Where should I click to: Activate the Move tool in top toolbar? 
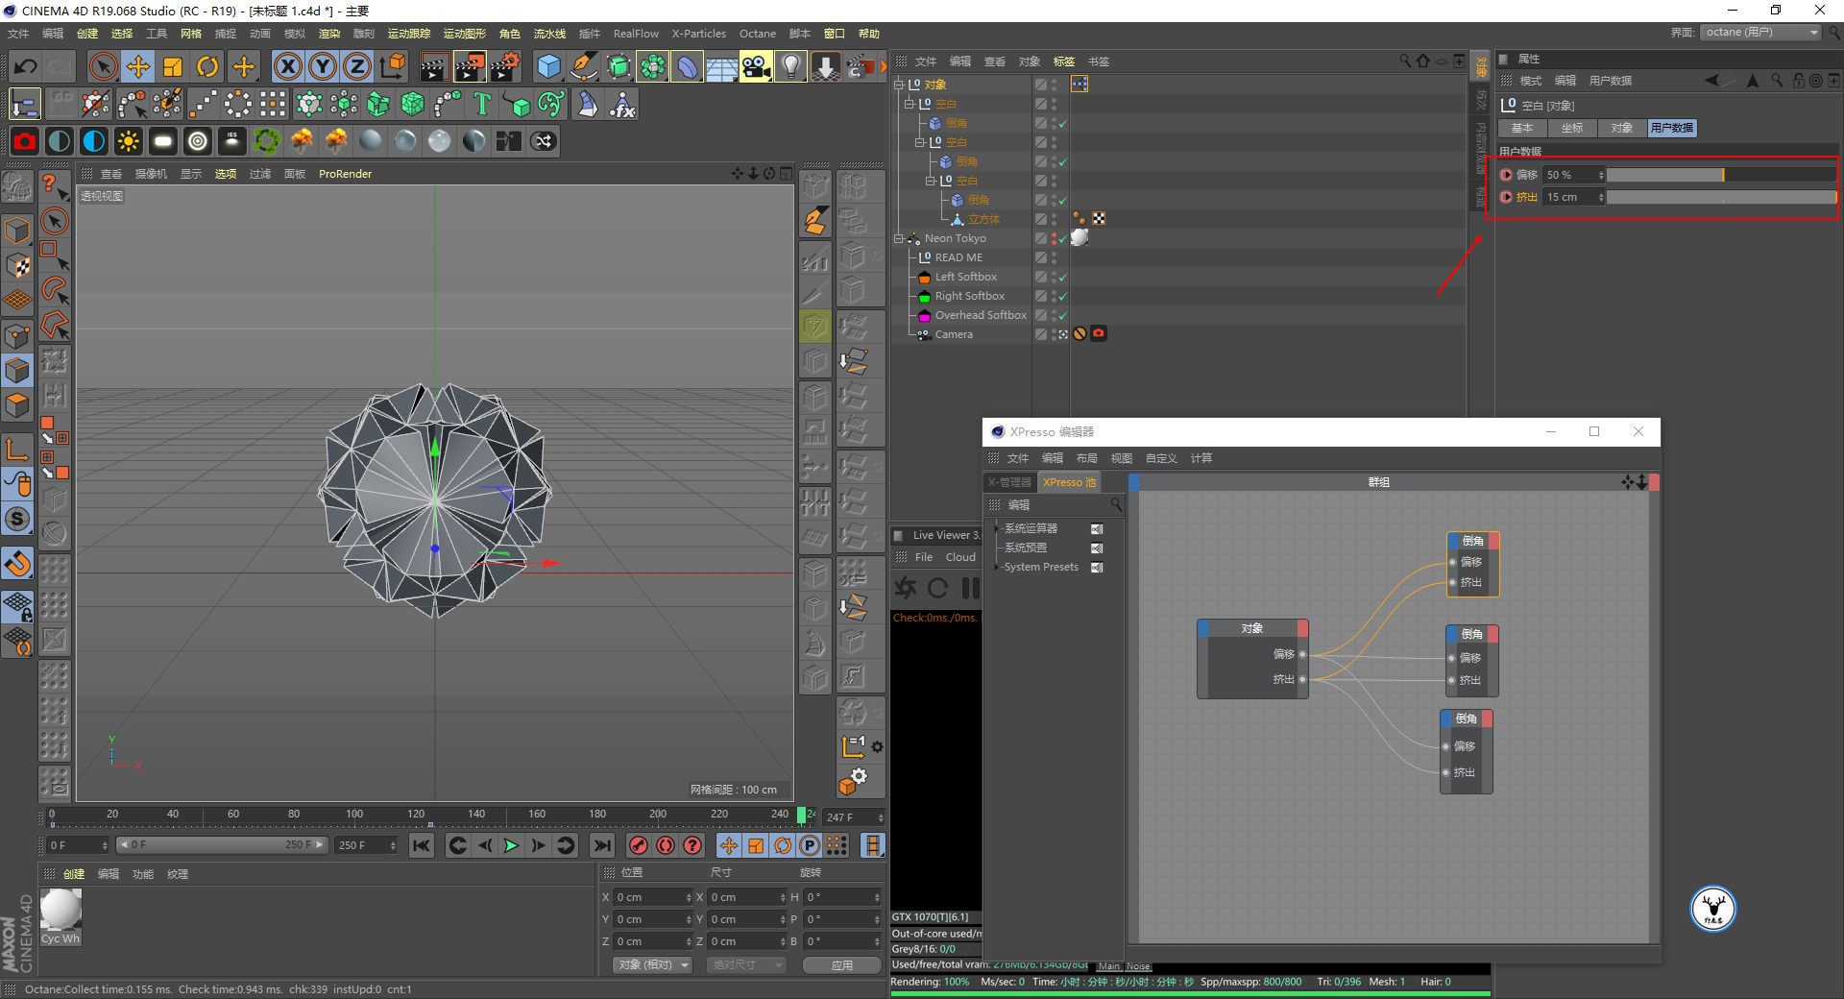click(138, 66)
